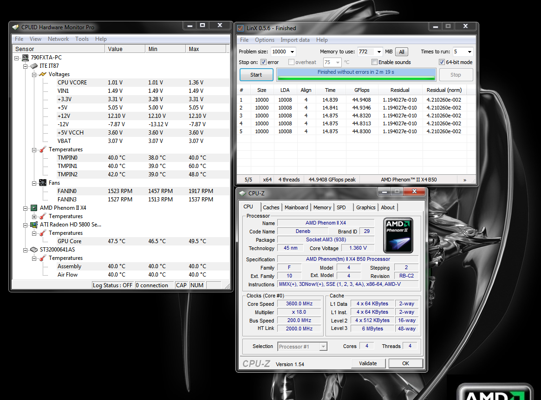Click the Sensor column header
The width and height of the screenshot is (541, 400).
tap(58, 49)
